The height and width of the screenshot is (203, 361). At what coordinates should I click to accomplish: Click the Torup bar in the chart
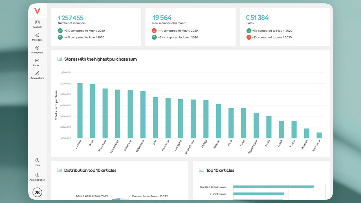[x=244, y=123]
